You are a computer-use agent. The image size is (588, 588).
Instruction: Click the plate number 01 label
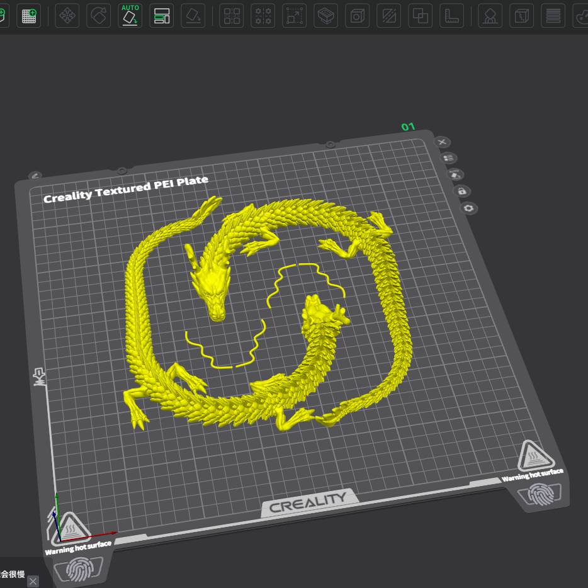click(408, 127)
